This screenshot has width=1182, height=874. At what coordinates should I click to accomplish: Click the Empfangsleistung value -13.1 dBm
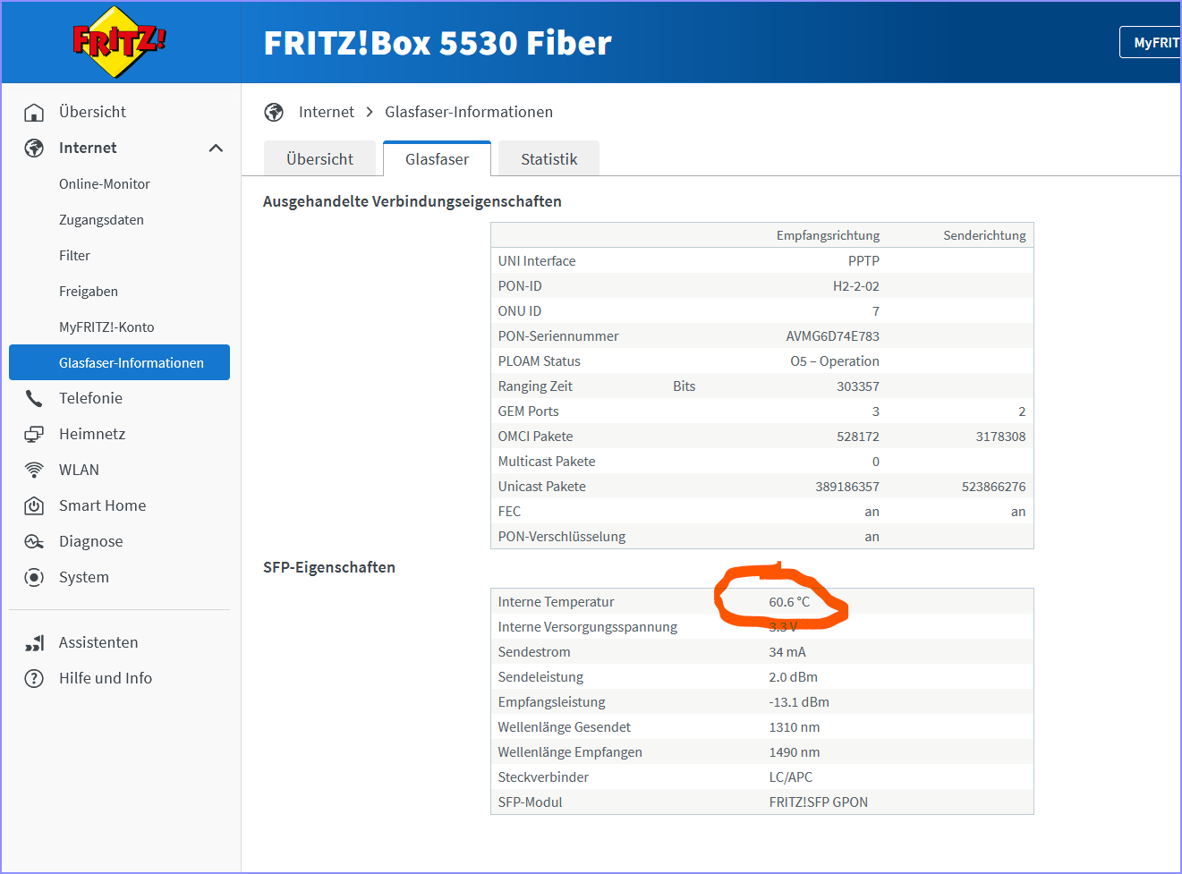799,702
